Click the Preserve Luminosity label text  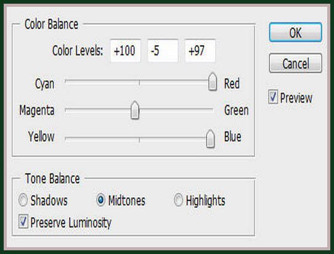point(71,223)
